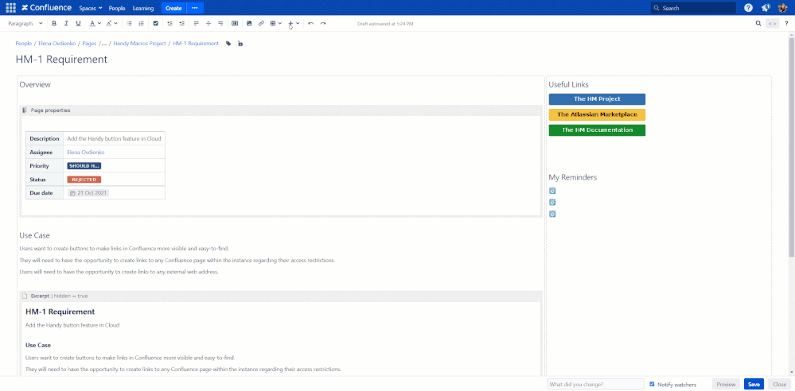Align text left
The height and width of the screenshot is (391, 795).
tap(197, 23)
